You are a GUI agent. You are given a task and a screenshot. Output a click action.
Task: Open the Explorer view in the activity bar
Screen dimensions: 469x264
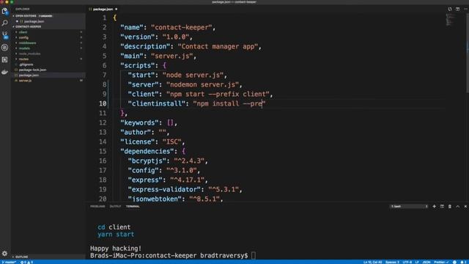[x=5, y=12]
